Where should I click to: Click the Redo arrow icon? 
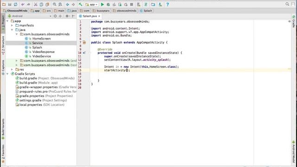pos(28,4)
